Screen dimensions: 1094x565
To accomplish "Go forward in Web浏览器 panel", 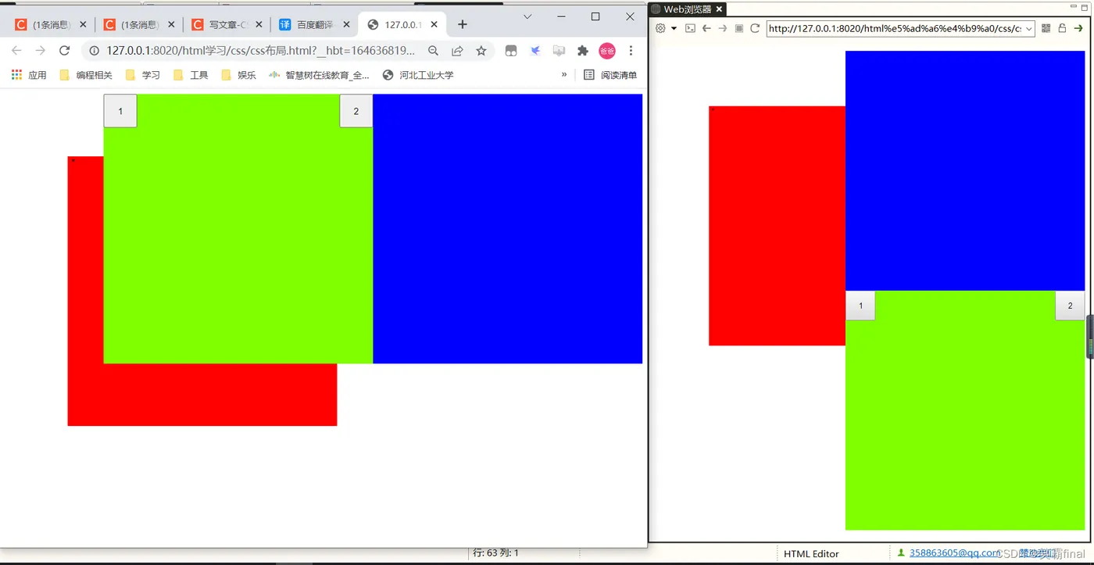I will (723, 28).
